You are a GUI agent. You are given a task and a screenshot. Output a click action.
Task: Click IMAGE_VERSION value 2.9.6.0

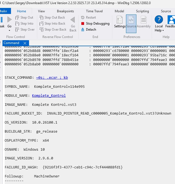point(46,158)
